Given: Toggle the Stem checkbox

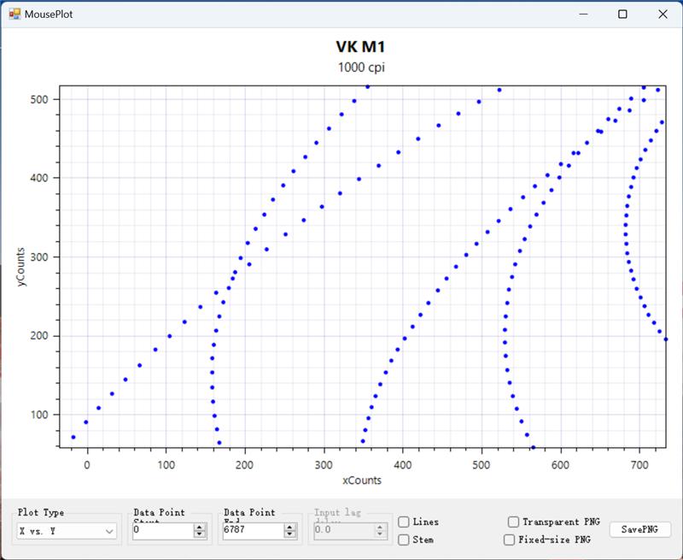Looking at the screenshot, I should click(x=404, y=539).
